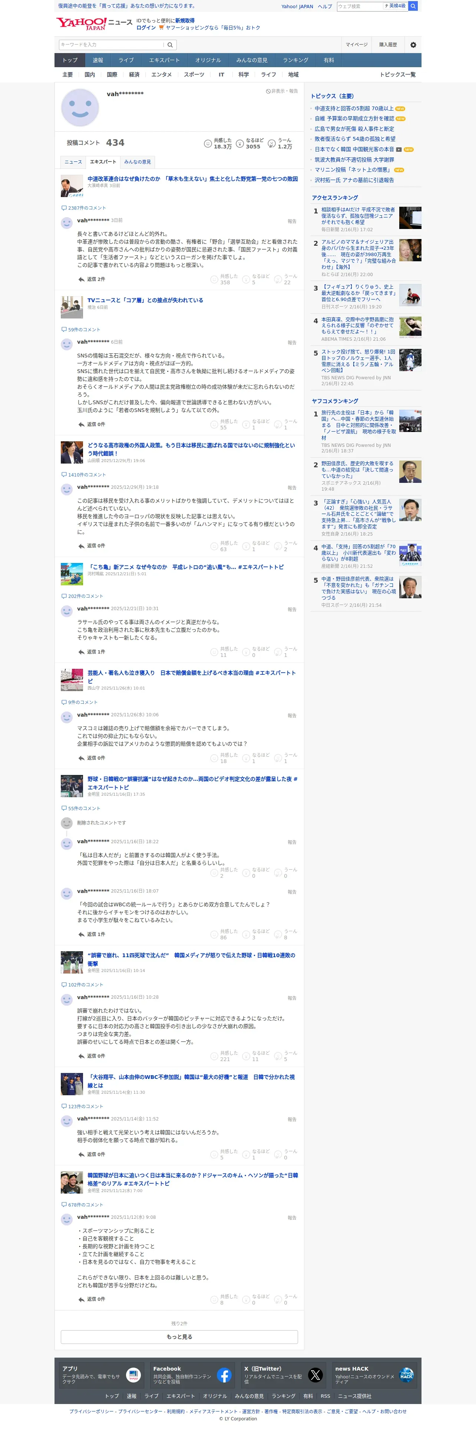Open the Facebook icon in footer
Viewport: 476px width, 1430px height.
pos(224,1375)
